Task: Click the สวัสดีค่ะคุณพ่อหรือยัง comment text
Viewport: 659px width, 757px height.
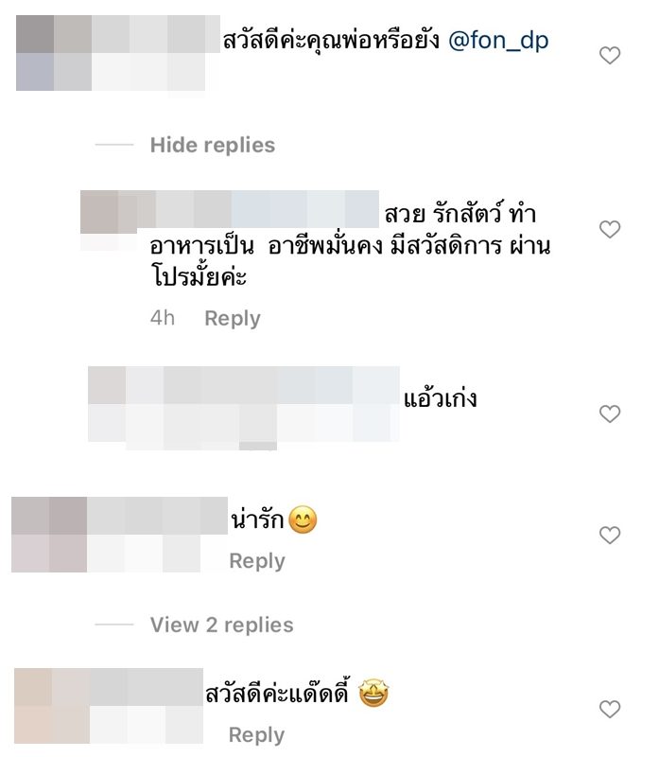Action: point(331,41)
